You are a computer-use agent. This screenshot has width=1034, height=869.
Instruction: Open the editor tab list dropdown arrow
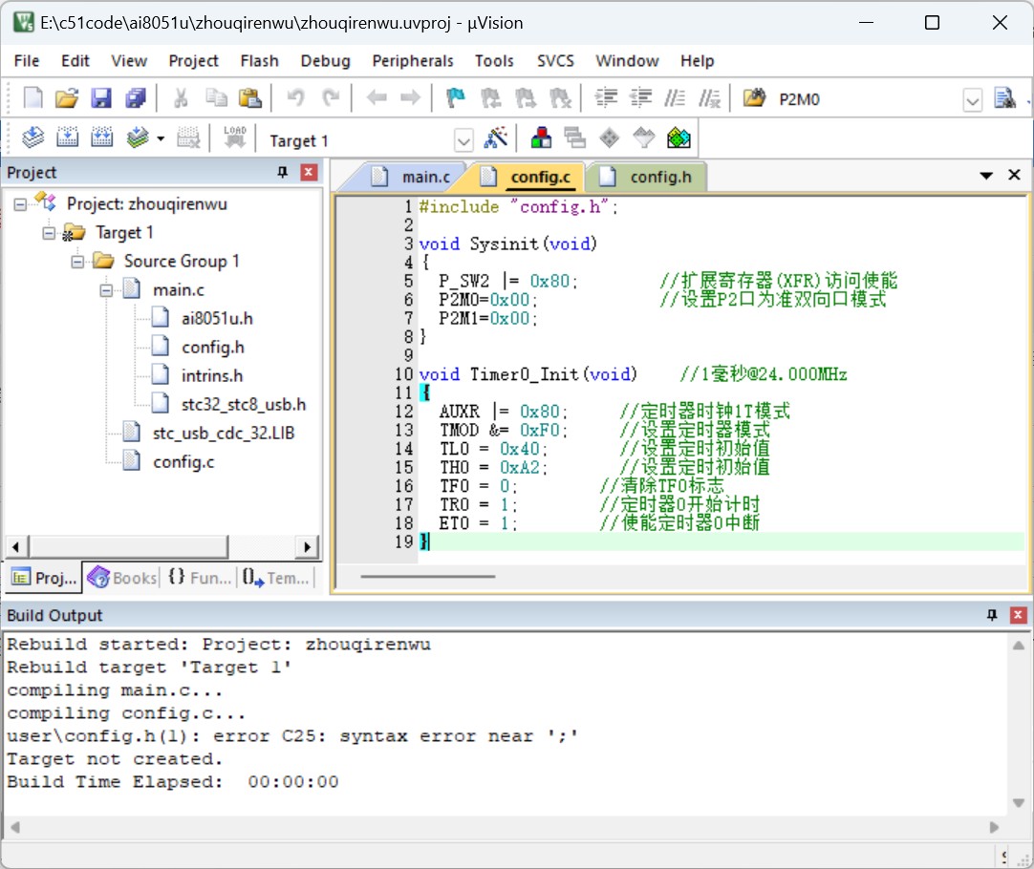point(986,176)
